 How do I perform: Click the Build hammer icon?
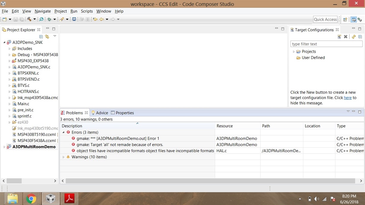click(x=29, y=19)
